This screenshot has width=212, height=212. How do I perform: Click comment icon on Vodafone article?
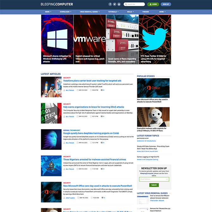click(102, 90)
